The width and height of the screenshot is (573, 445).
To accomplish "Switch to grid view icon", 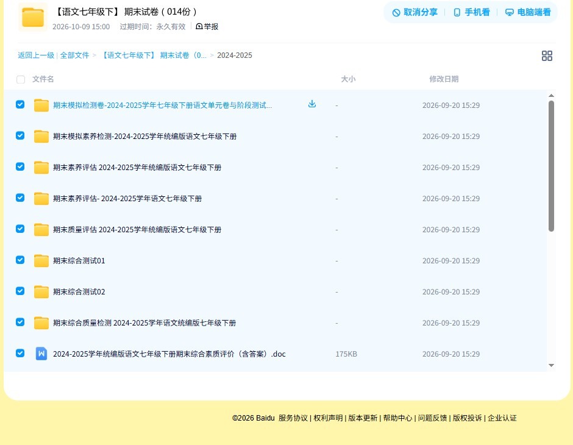I will coord(547,55).
